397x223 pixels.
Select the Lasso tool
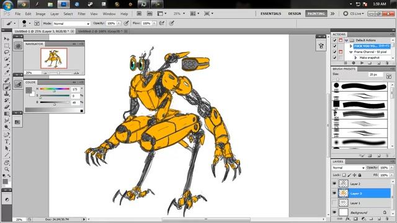[x=7, y=52]
